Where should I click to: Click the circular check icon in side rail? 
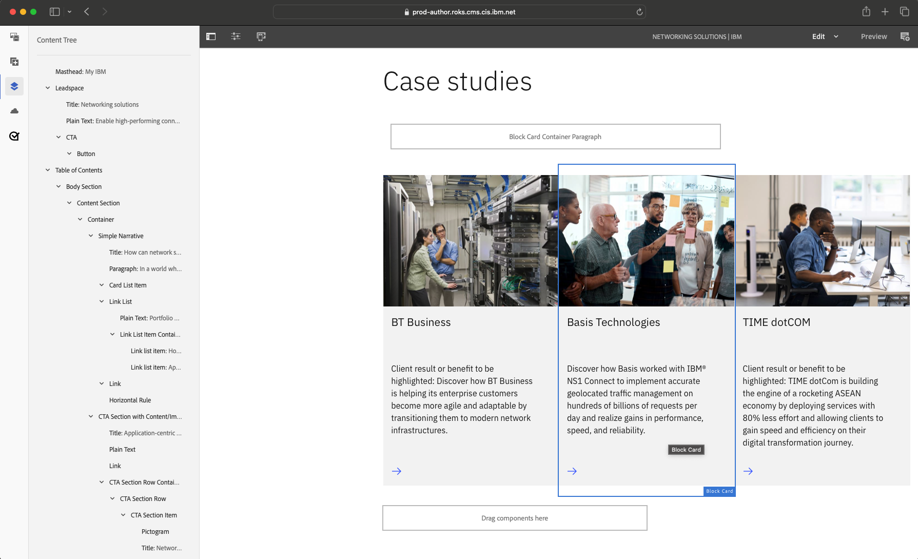pos(14,136)
